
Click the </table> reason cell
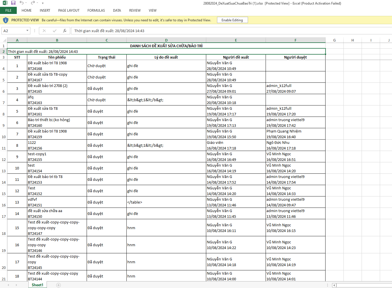click(x=166, y=202)
